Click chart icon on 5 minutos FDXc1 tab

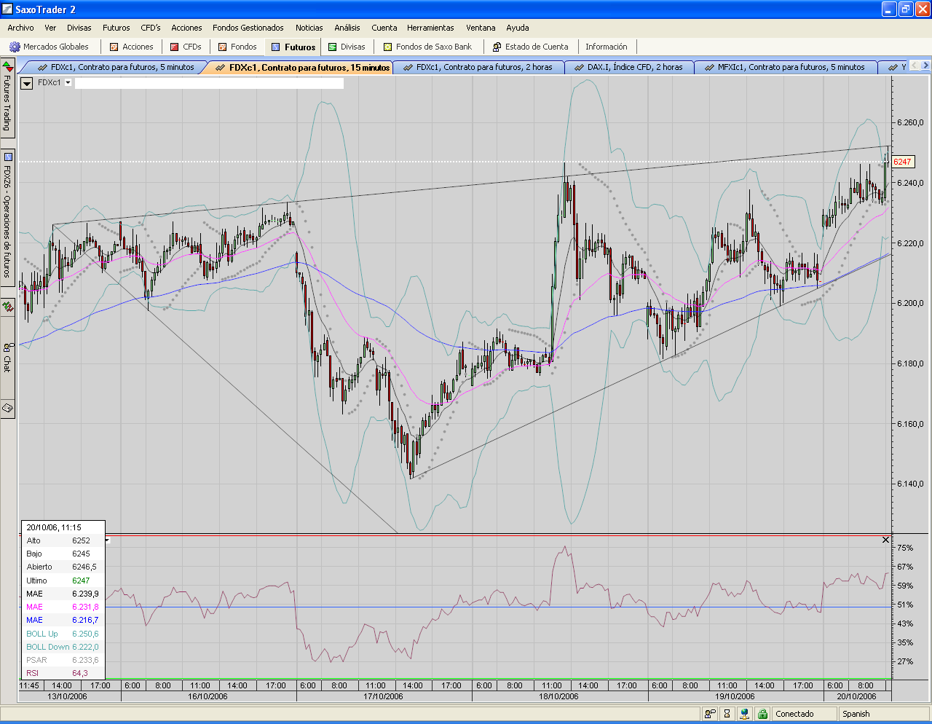[x=42, y=67]
